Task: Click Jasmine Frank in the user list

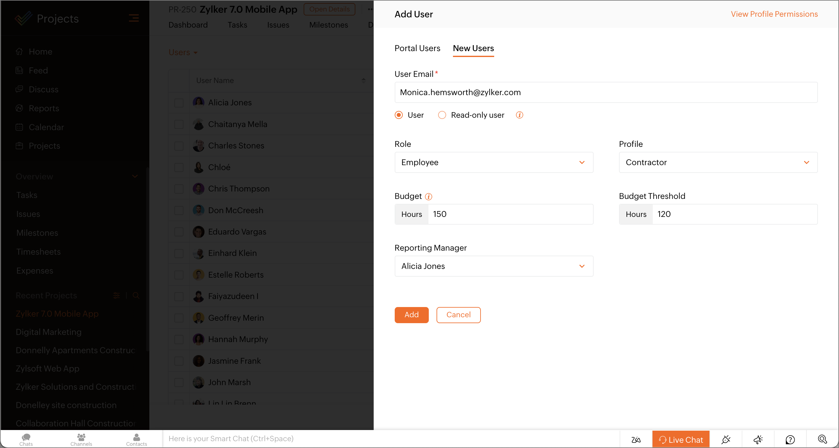Action: pos(234,361)
